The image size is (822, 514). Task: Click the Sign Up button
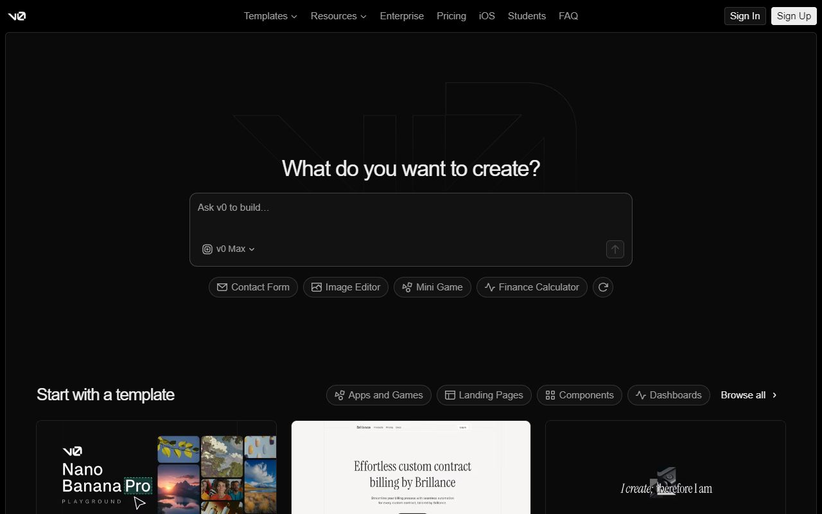click(794, 16)
